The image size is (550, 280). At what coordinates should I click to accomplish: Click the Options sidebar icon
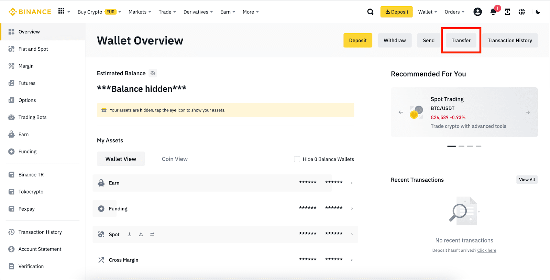click(11, 100)
